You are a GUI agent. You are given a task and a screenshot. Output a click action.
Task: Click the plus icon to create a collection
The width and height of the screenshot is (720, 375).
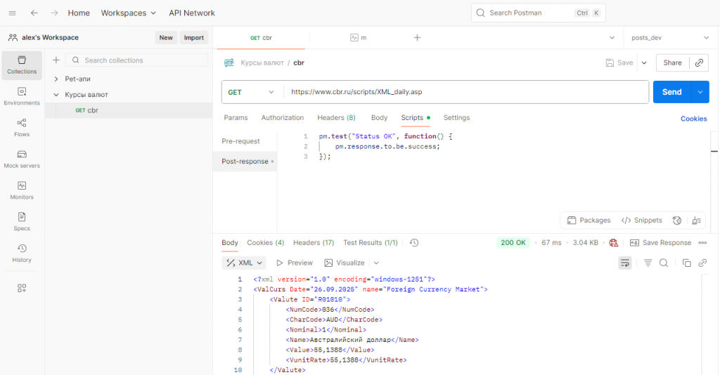point(56,60)
